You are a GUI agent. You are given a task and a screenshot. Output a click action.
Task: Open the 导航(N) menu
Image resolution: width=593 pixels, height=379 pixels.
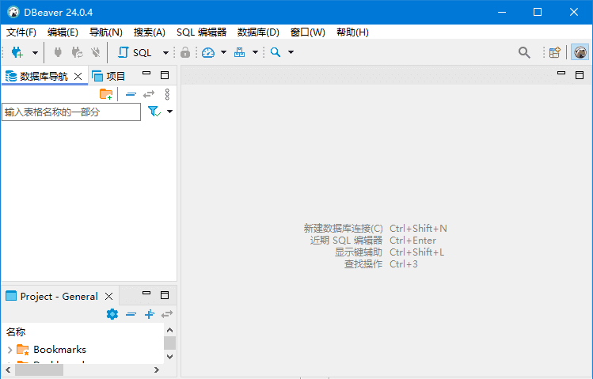point(106,32)
